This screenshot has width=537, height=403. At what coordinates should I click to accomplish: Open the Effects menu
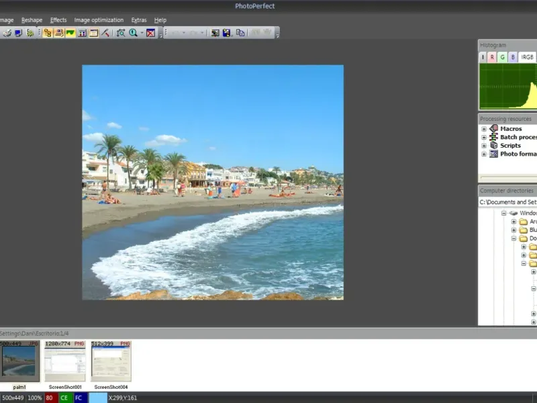click(58, 20)
